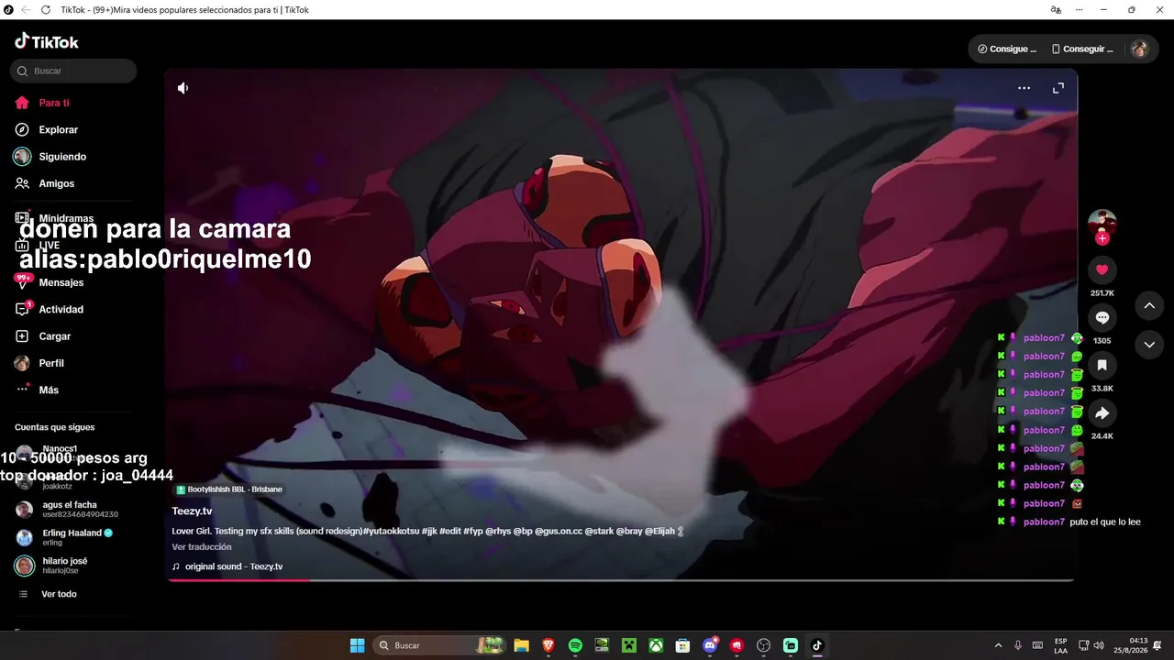Click the Conseguir app button
This screenshot has width=1174, height=660.
tap(1082, 49)
